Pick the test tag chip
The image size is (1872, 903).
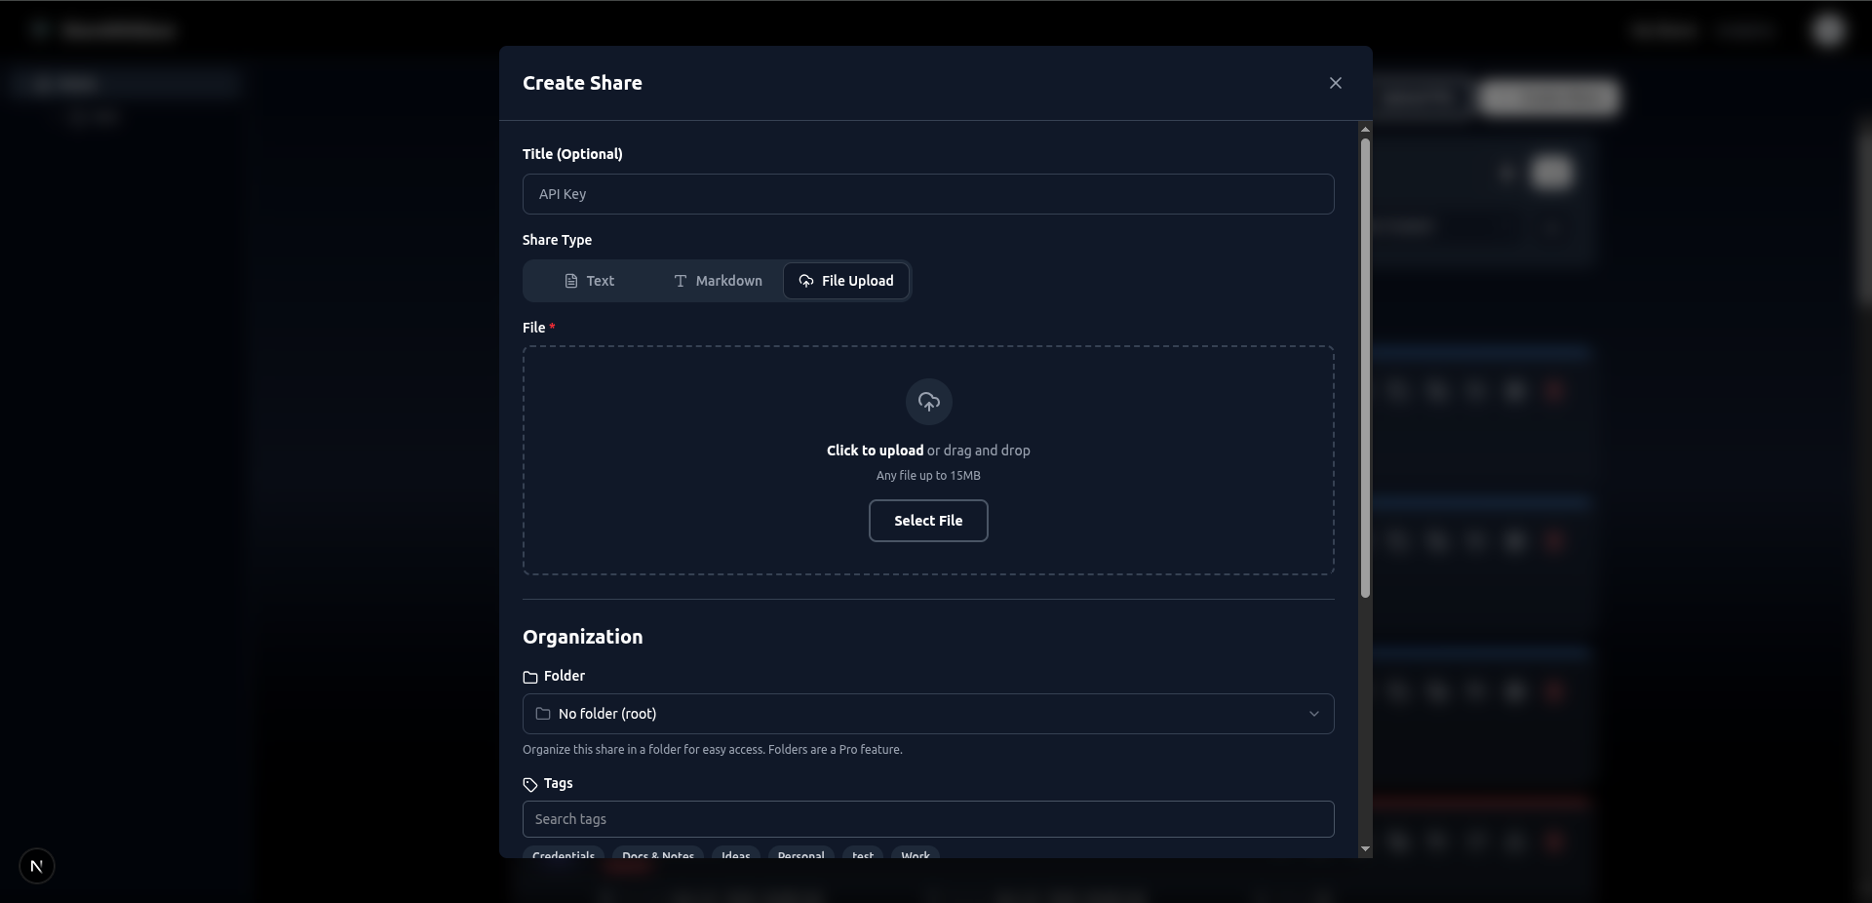pos(863,853)
